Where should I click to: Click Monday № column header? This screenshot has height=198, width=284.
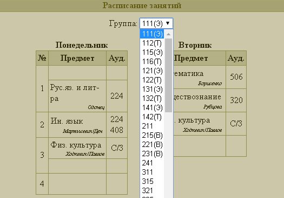42,58
